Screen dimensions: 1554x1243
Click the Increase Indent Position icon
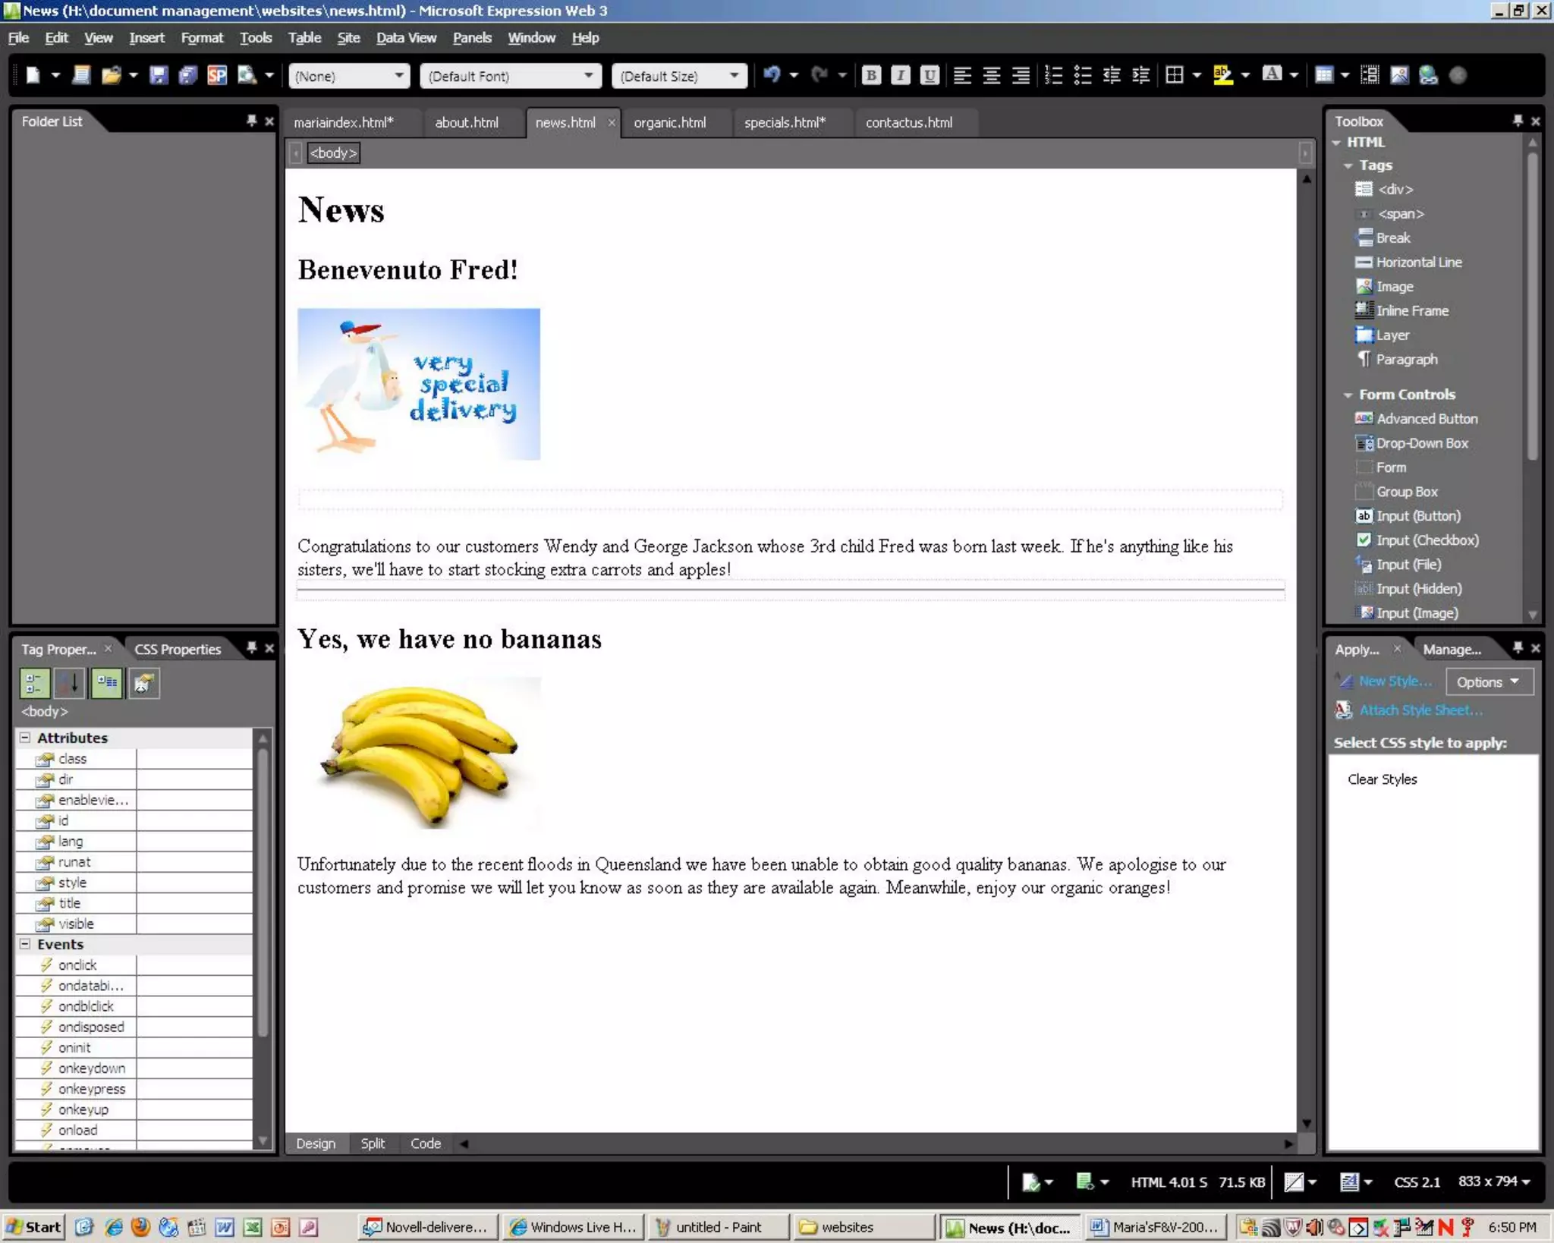pyautogui.click(x=1140, y=75)
